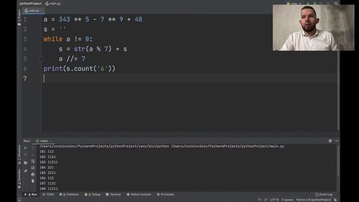Open the Structure tool window sidebar tab
The image size is (359, 202).
click(x=19, y=155)
